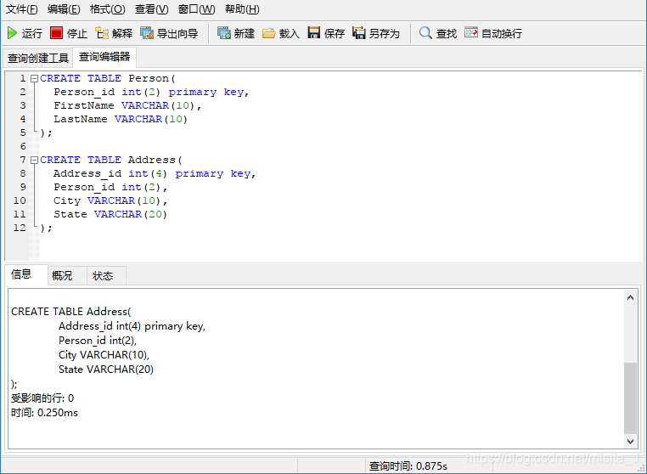Viewport: 647px width, 474px height.
Task: Click 'LastName VARCHAR(10)' in the editor
Action: pyautogui.click(x=121, y=119)
